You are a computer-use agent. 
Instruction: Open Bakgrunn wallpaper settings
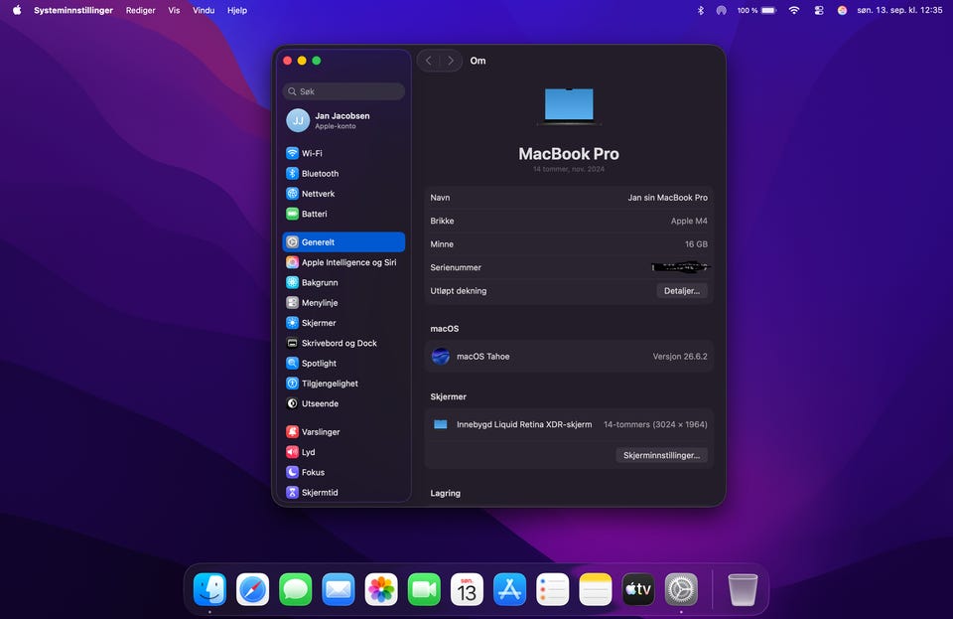pos(343,282)
